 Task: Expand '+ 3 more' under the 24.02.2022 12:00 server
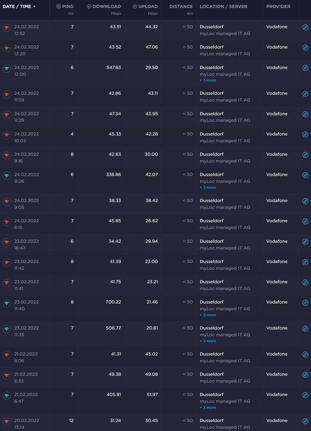[208, 80]
